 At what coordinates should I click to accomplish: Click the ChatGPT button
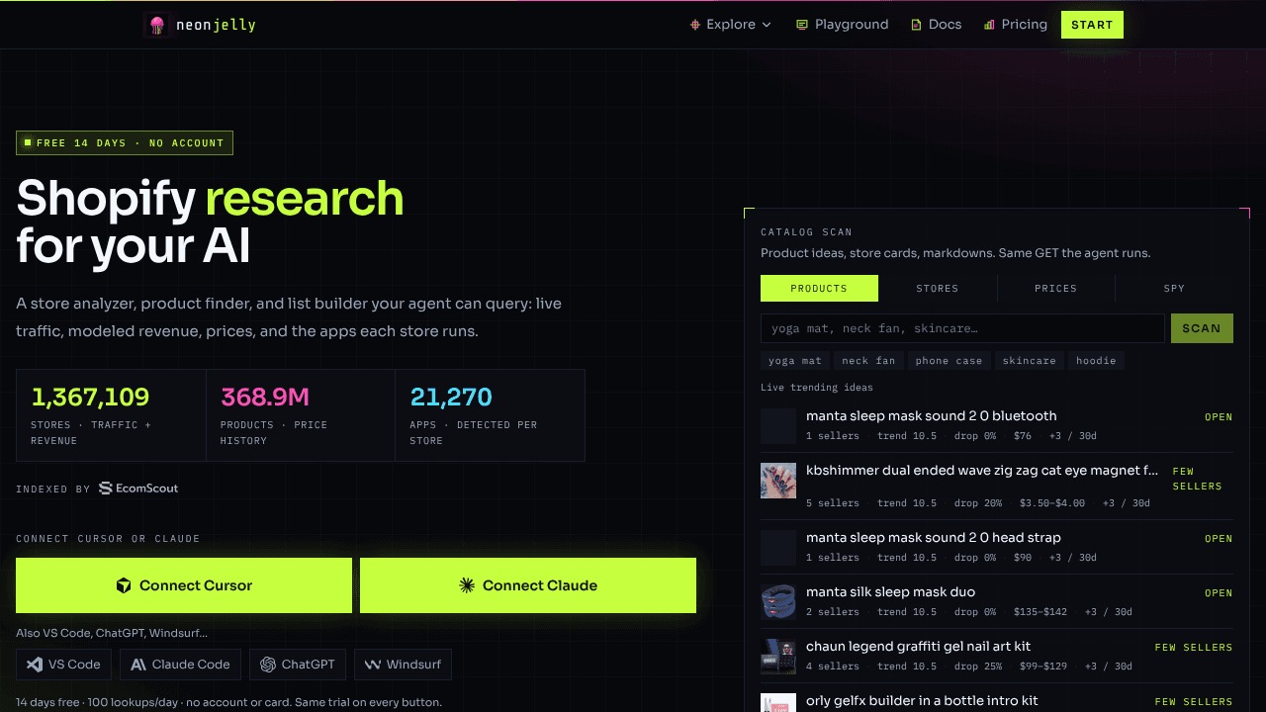[x=298, y=665]
